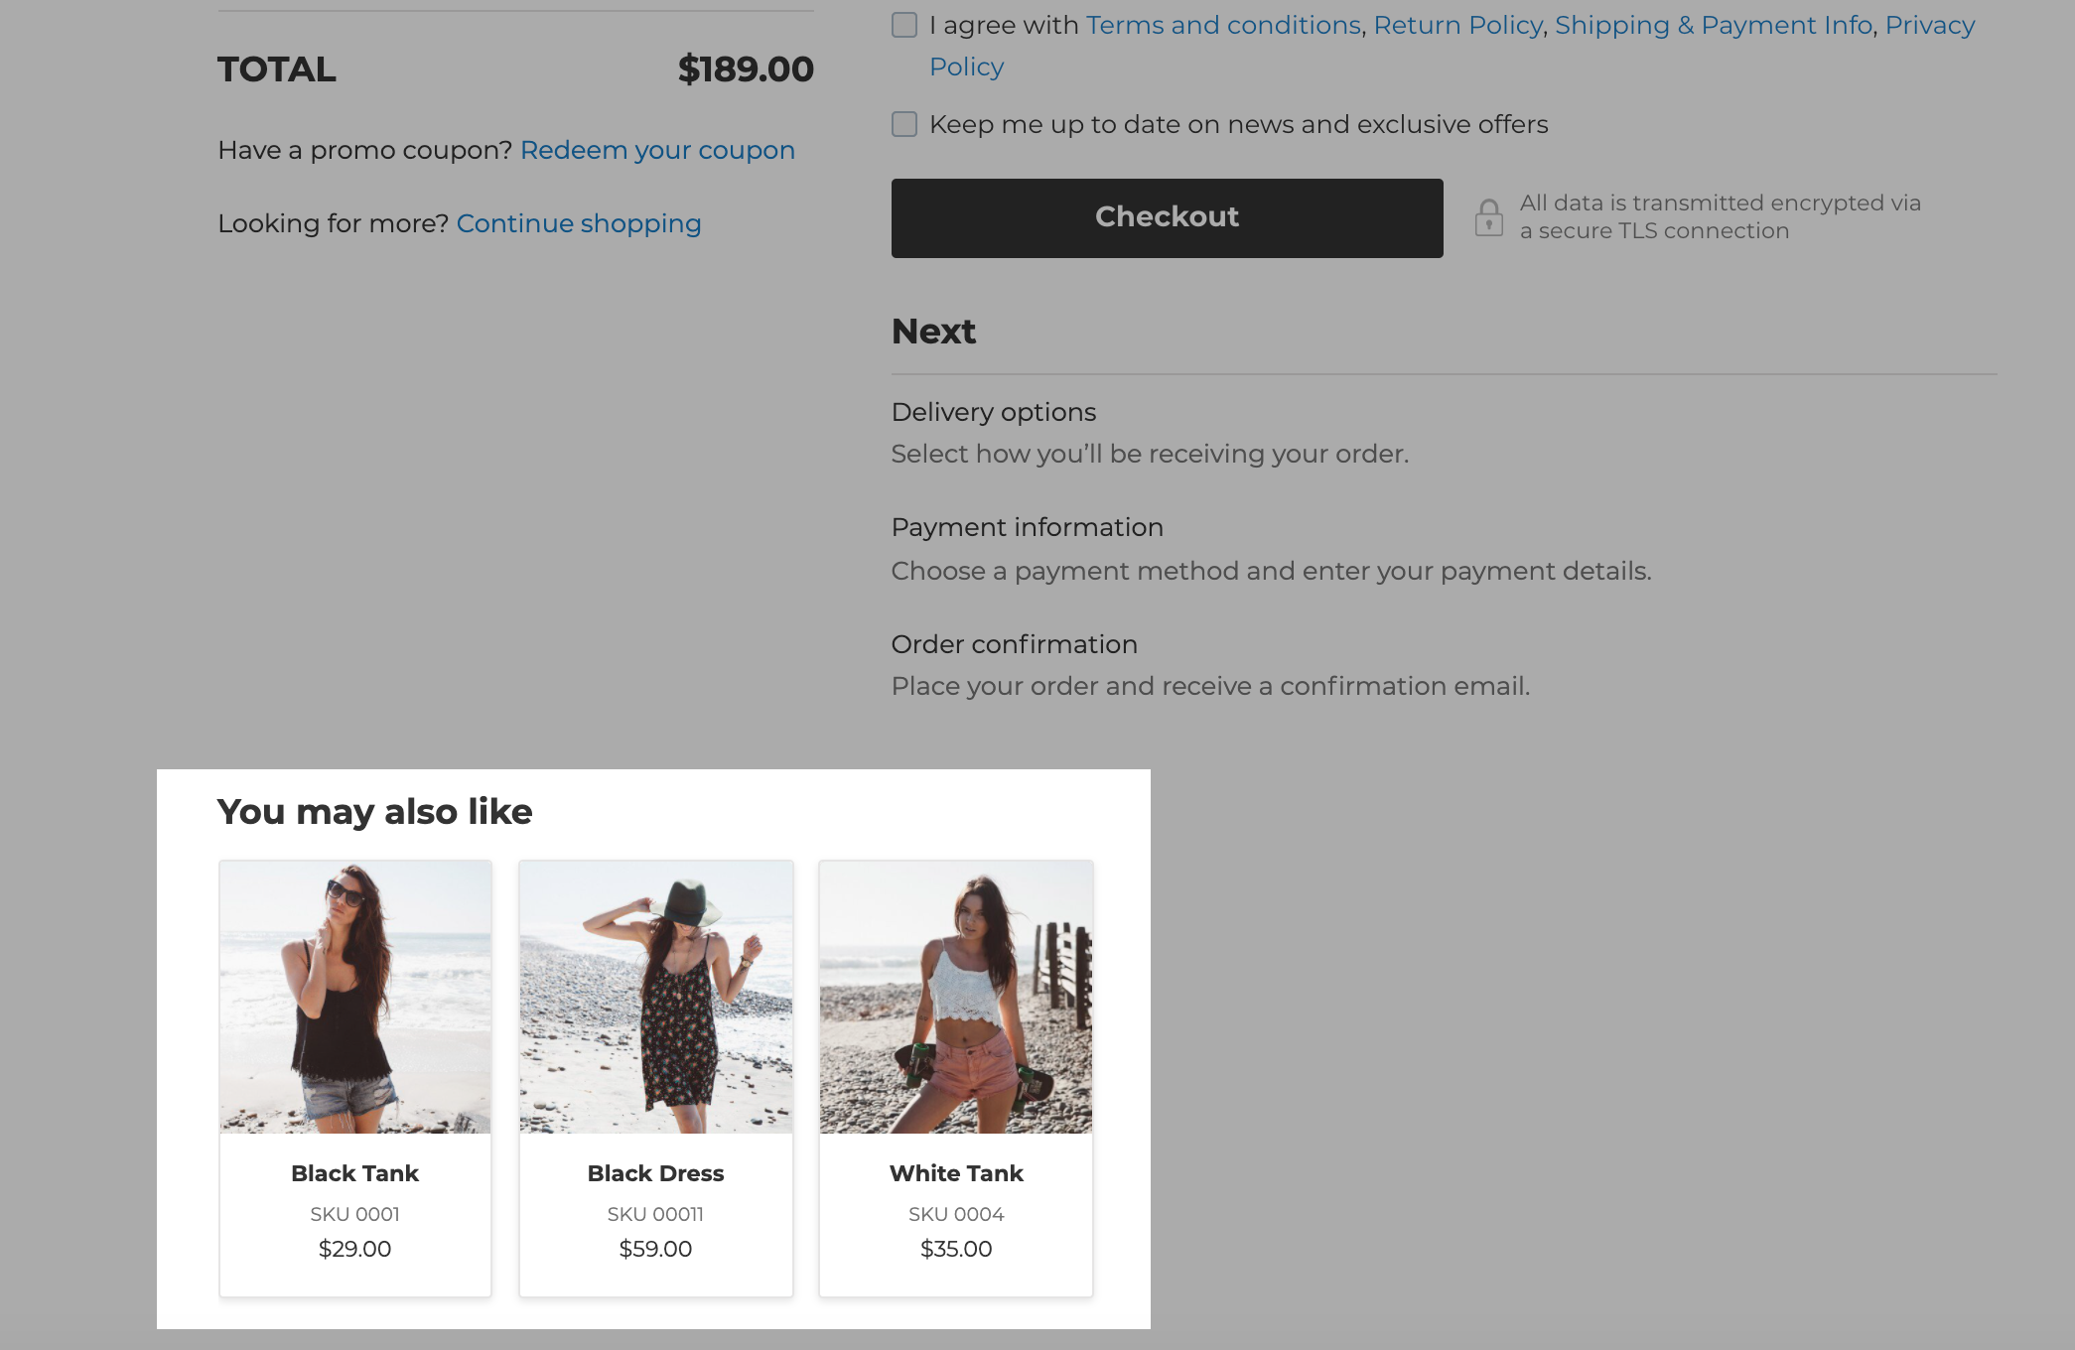Select the Black Tank product title
Image resolution: width=2075 pixels, height=1350 pixels.
(x=354, y=1173)
